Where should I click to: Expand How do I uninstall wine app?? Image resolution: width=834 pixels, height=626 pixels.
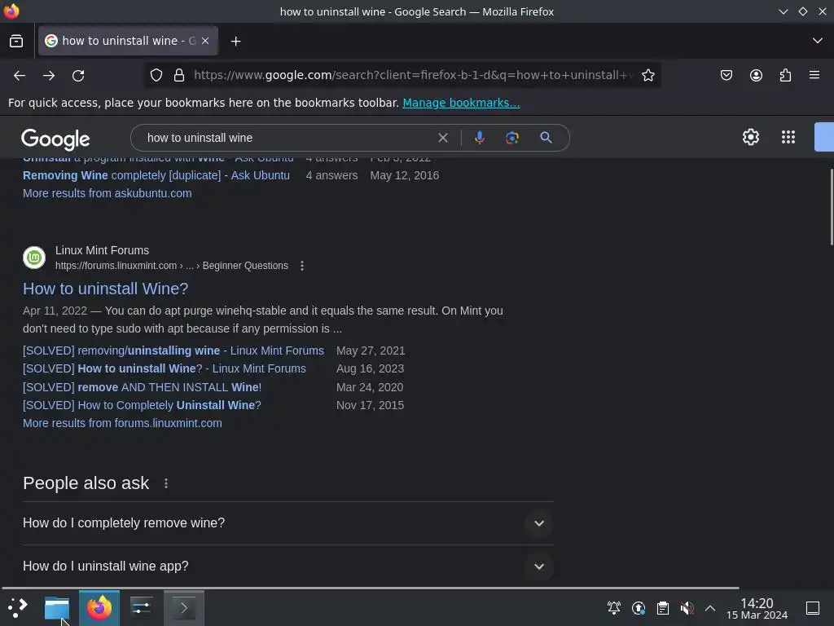pos(288,566)
